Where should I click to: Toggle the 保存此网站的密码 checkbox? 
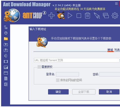point(58,80)
